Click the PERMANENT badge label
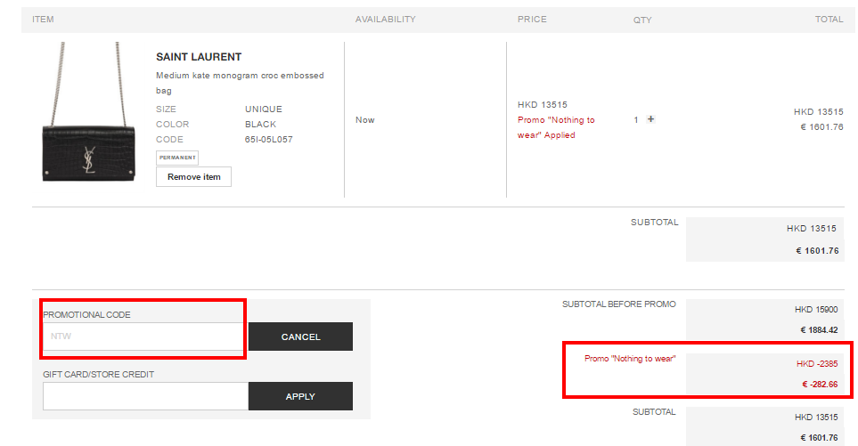858x446 pixels. [177, 158]
